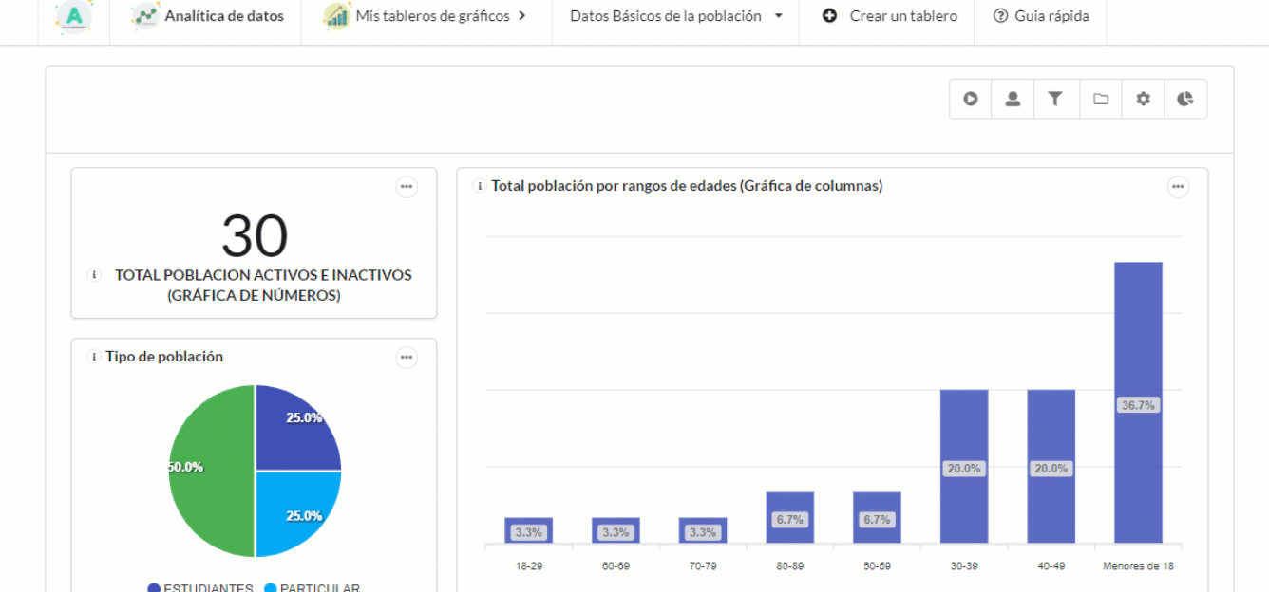Click the Crear un tablero plus icon
The height and width of the screenshot is (592, 1269).
tap(829, 16)
